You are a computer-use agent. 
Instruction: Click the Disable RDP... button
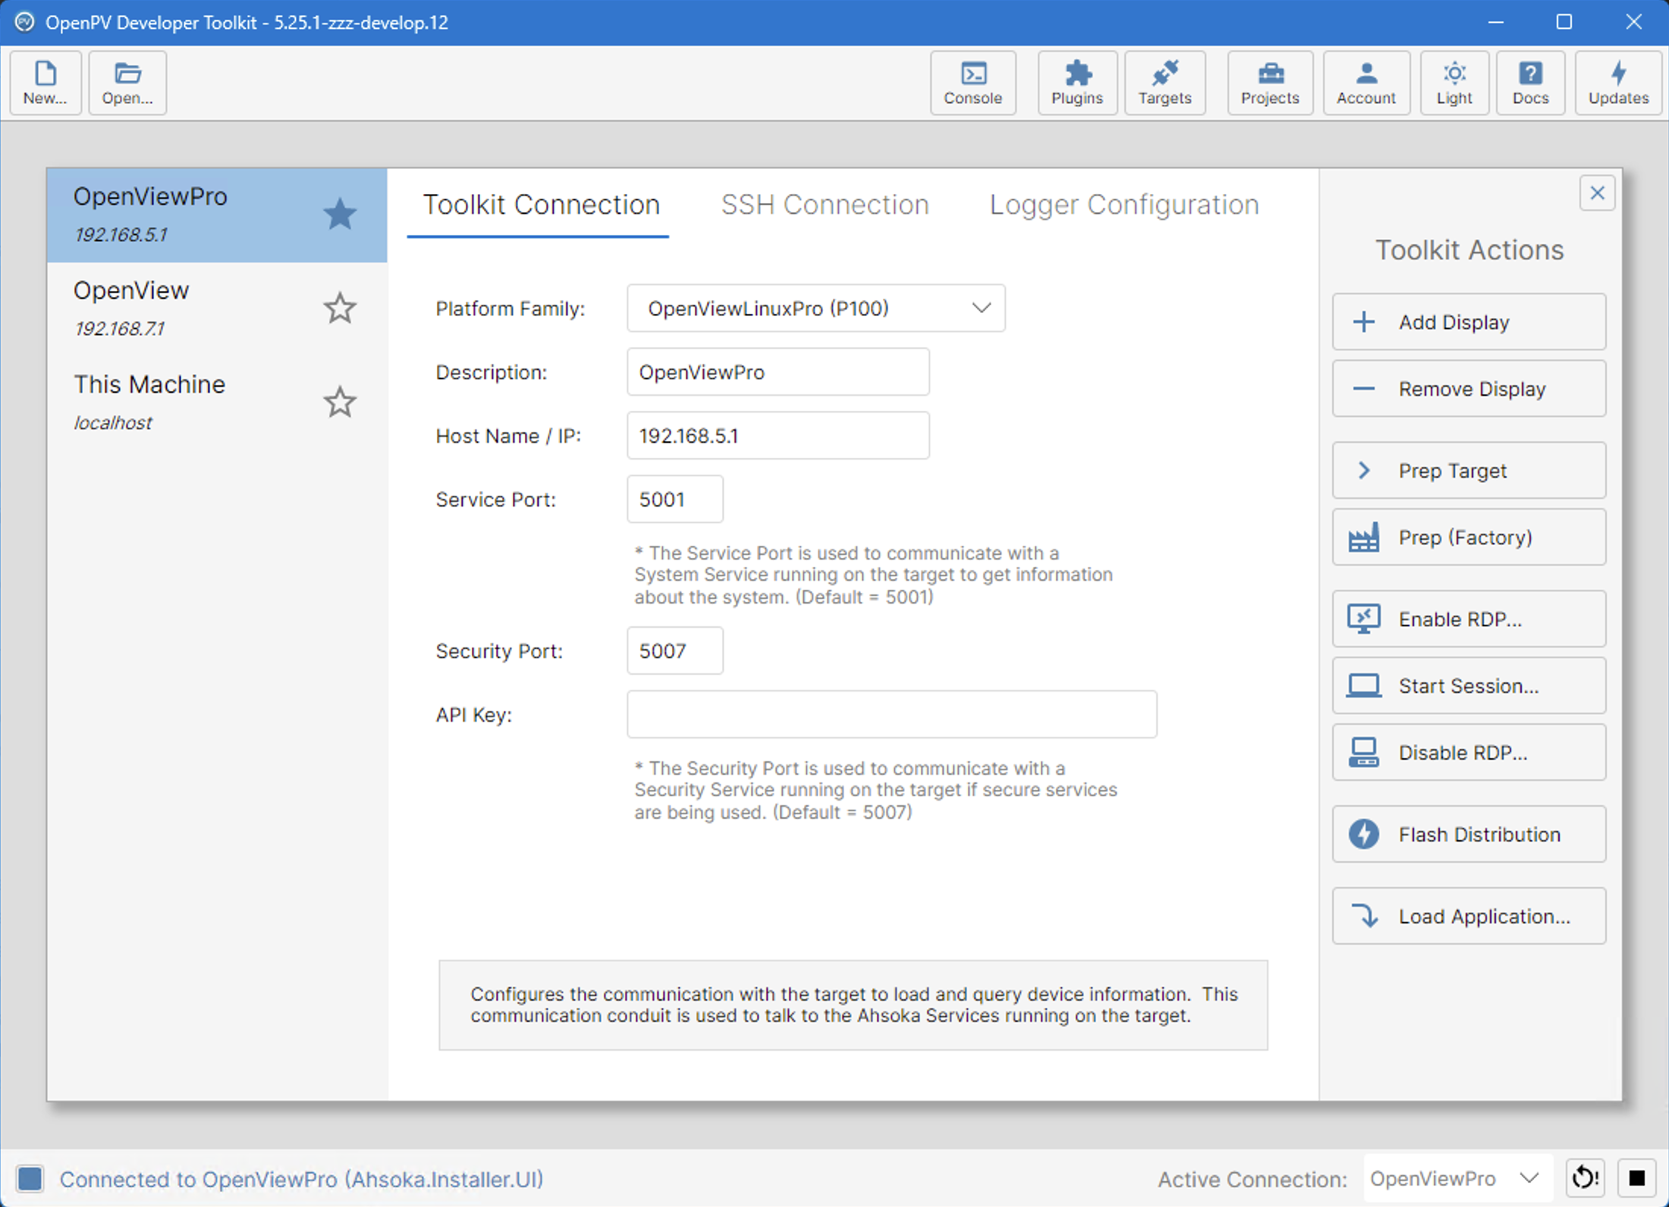tap(1469, 753)
